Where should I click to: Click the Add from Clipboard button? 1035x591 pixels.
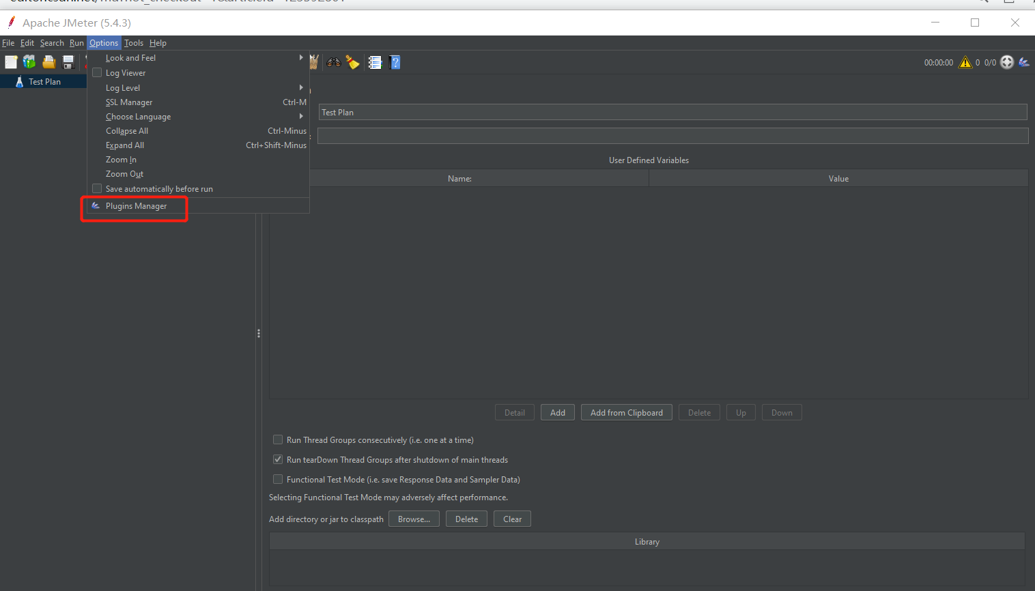[627, 412]
